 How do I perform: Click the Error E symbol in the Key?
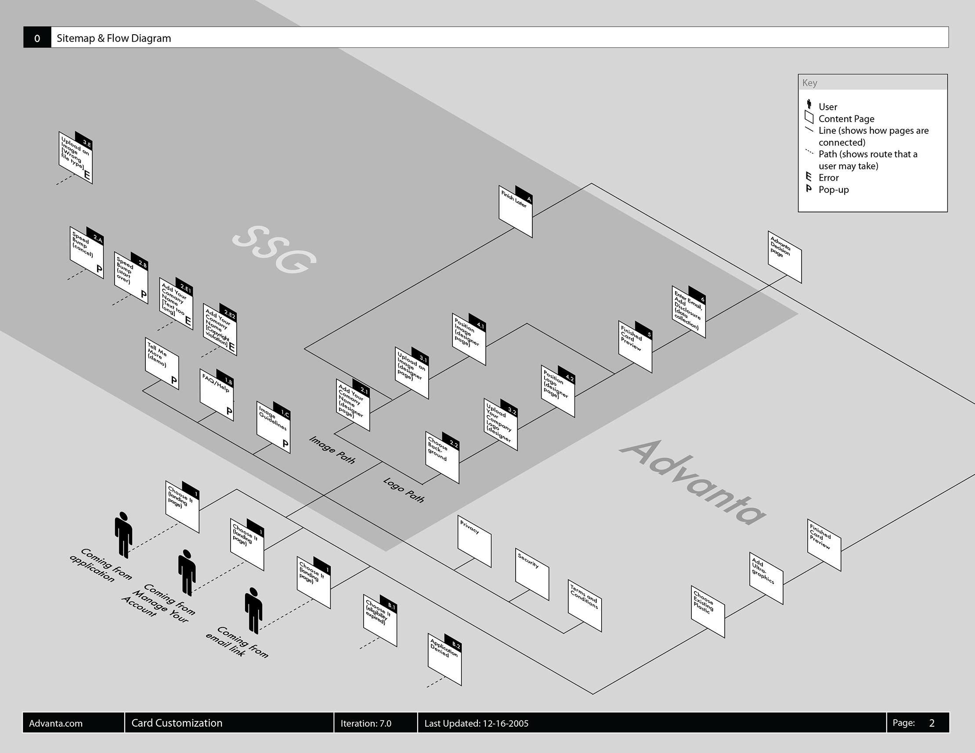click(x=809, y=177)
